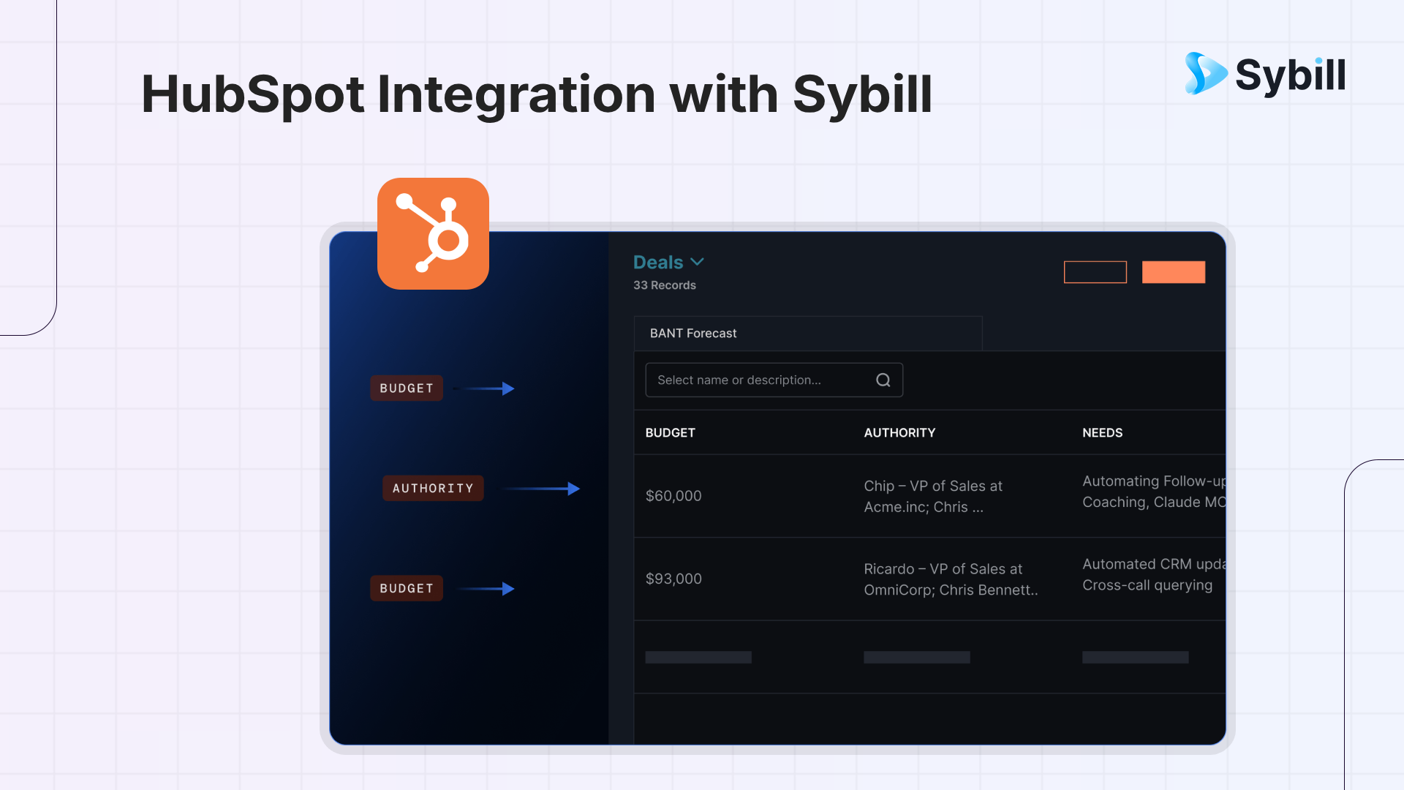Click the HubSpot Integration with Sybill title
Image resolution: width=1404 pixels, height=790 pixels.
pos(537,95)
